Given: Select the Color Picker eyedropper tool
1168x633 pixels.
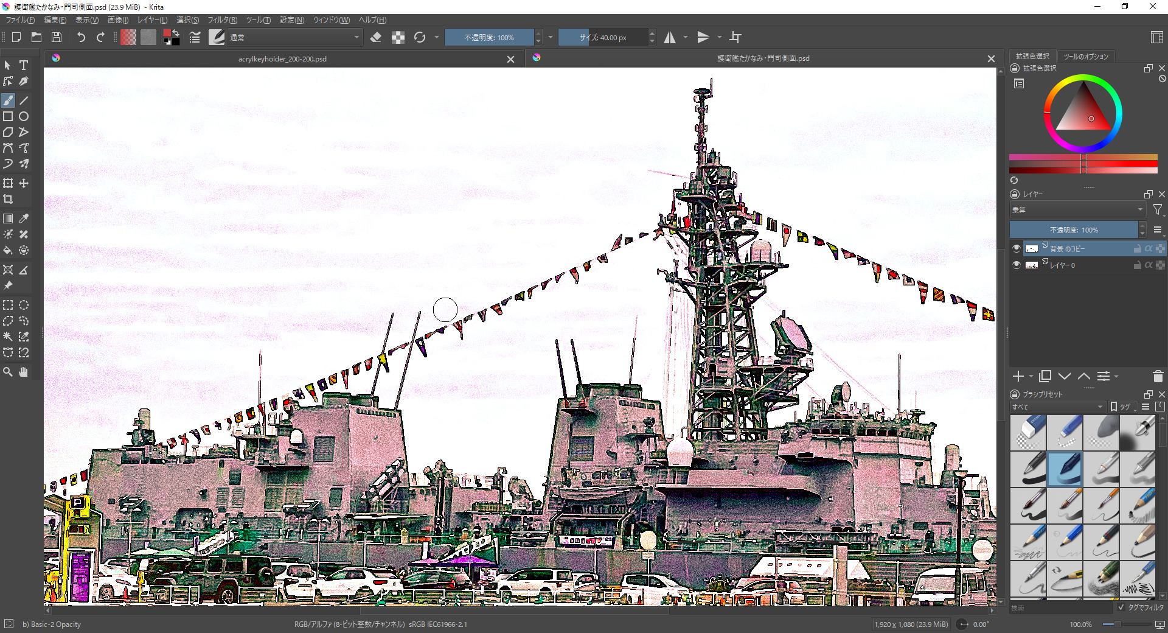Looking at the screenshot, I should pos(24,219).
